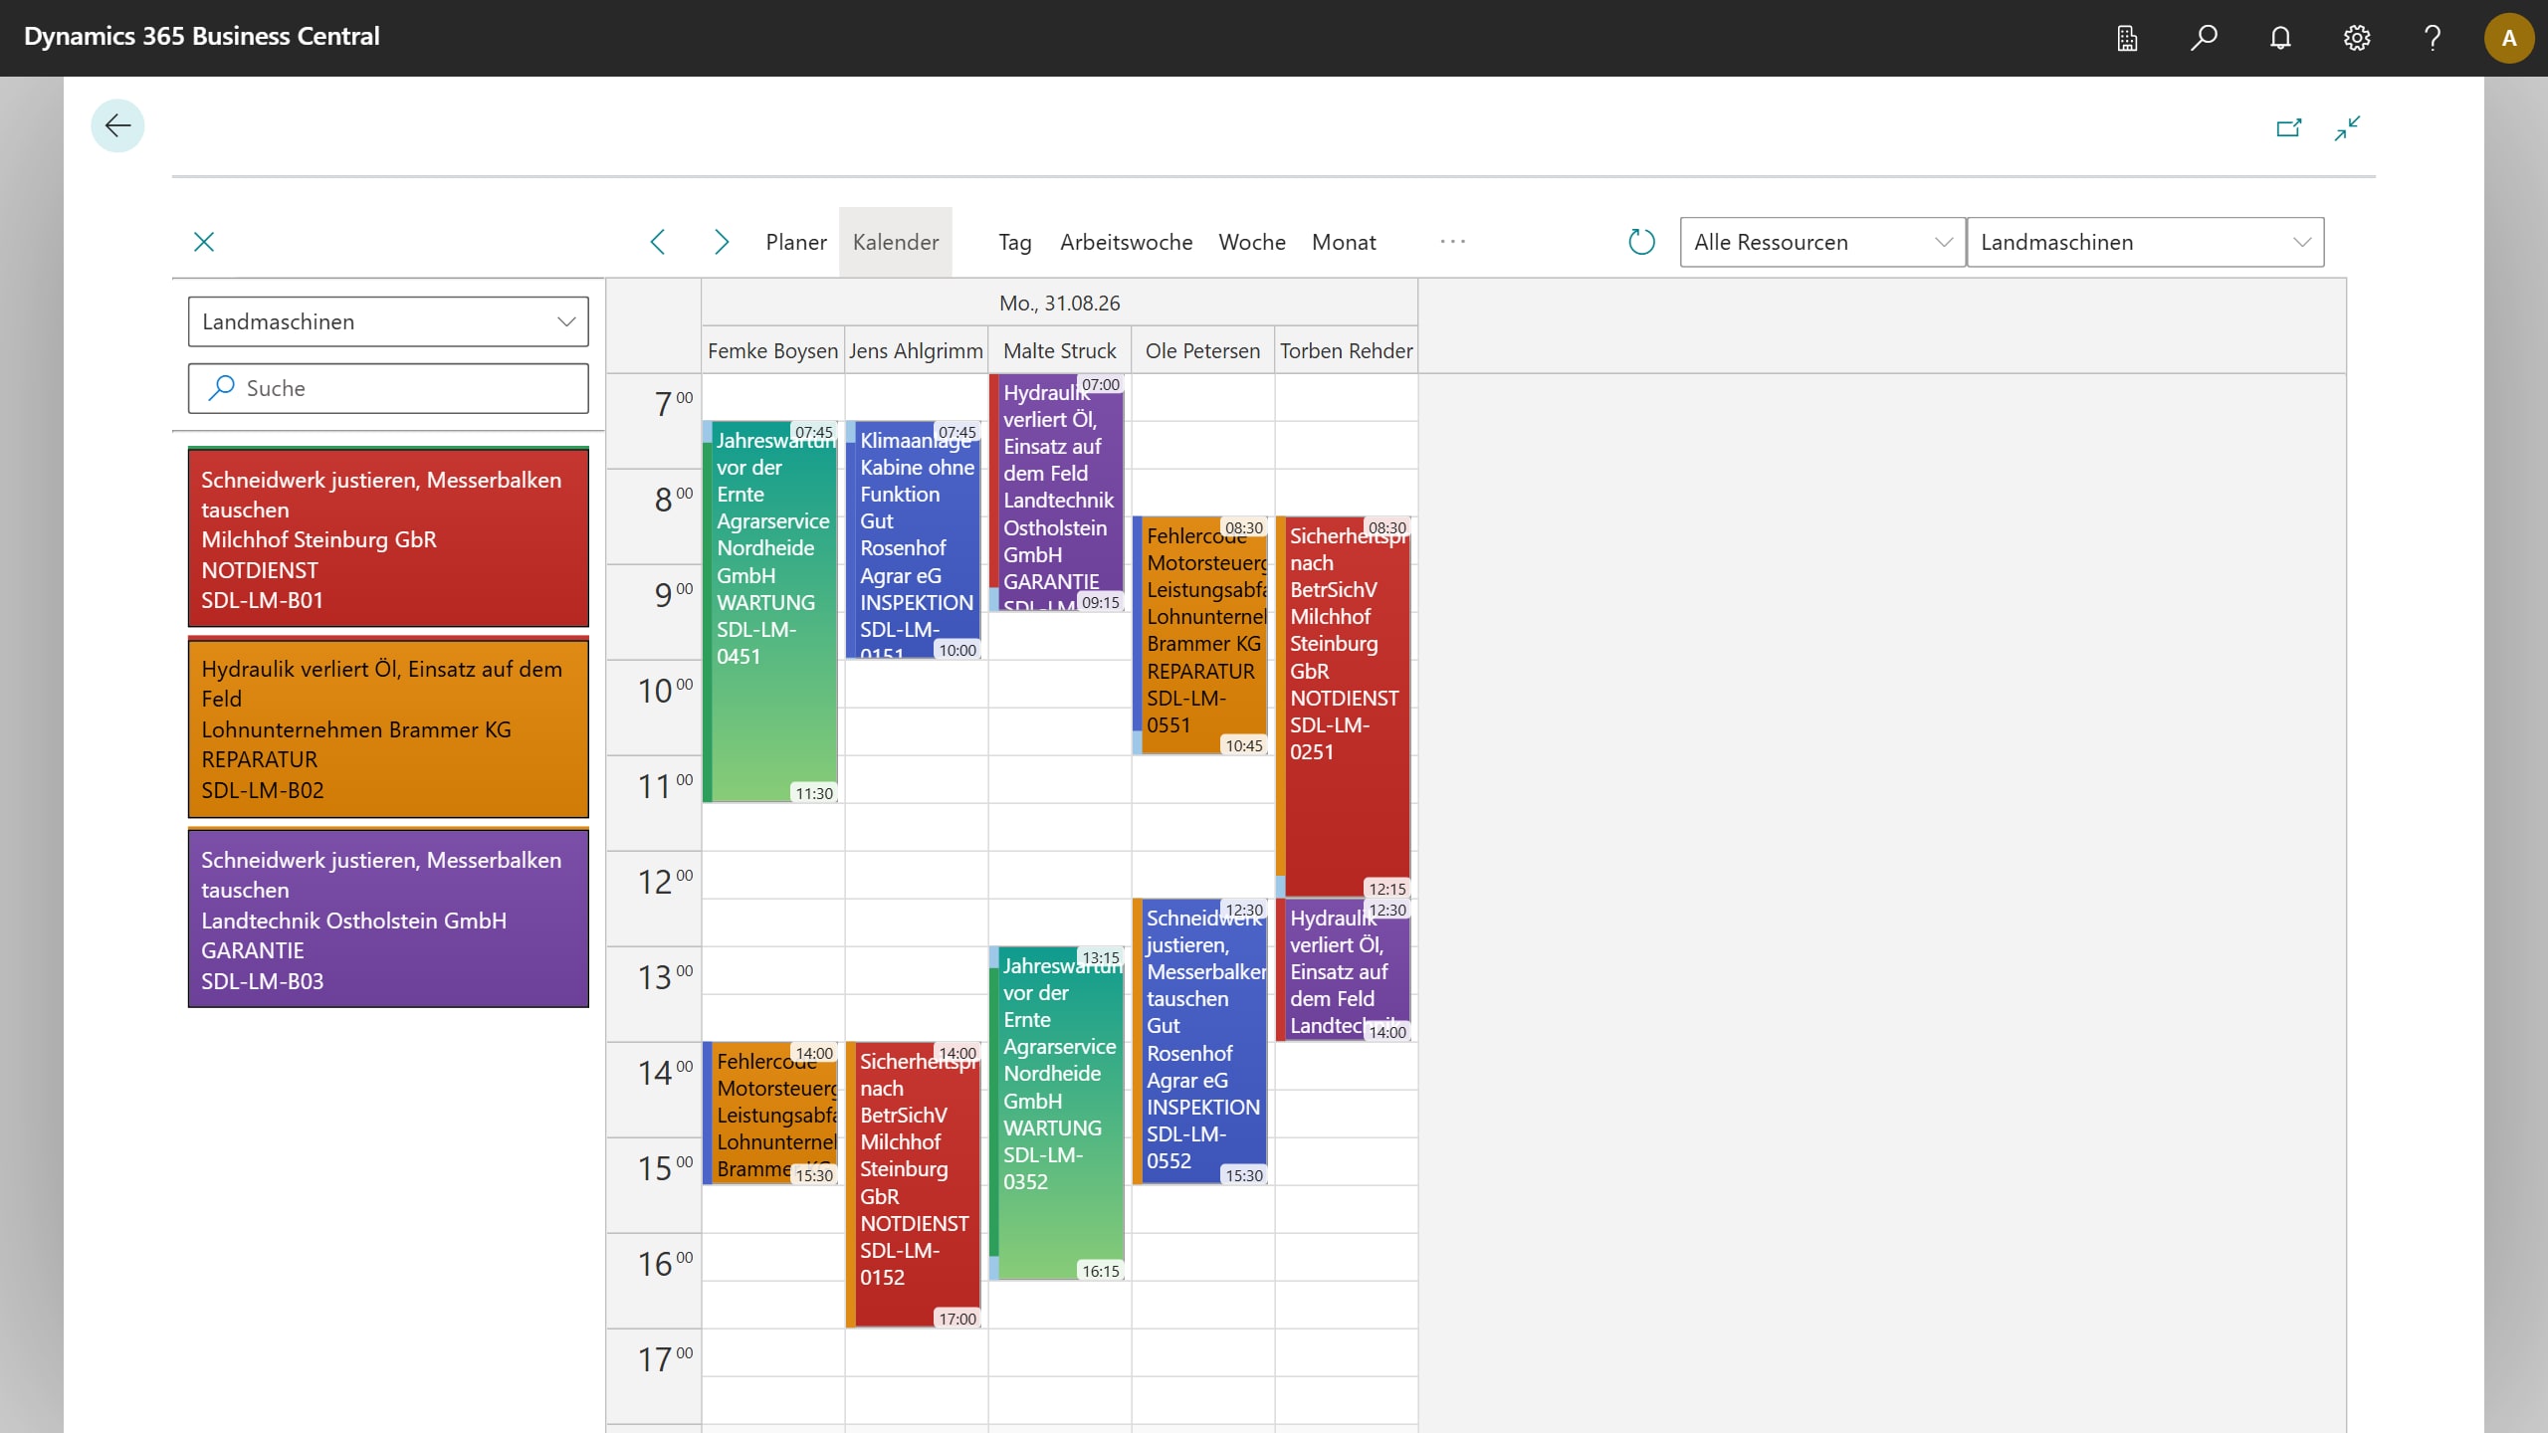The width and height of the screenshot is (2548, 1433).
Task: Click the back arrow button
Action: 117,125
